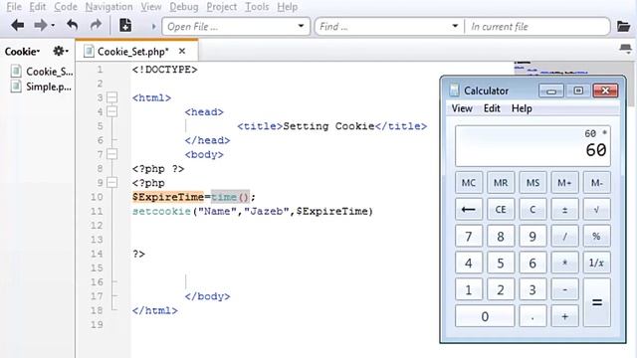Image resolution: width=637 pixels, height=358 pixels.
Task: Click the open folder icon at toolbar right
Action: [624, 26]
